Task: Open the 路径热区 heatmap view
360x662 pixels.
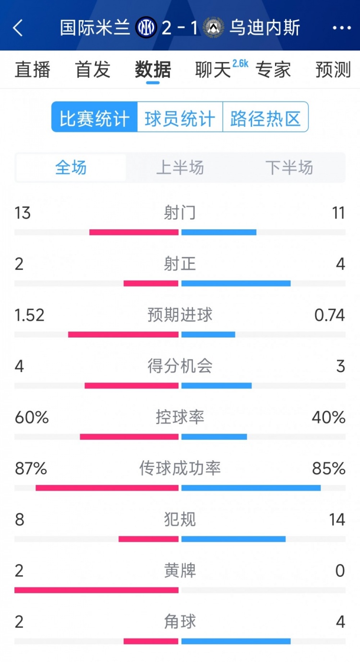Action: click(x=266, y=117)
